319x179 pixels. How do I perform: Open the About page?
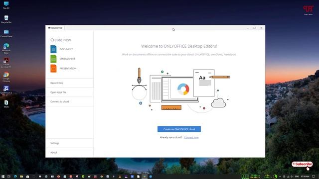tap(70, 153)
